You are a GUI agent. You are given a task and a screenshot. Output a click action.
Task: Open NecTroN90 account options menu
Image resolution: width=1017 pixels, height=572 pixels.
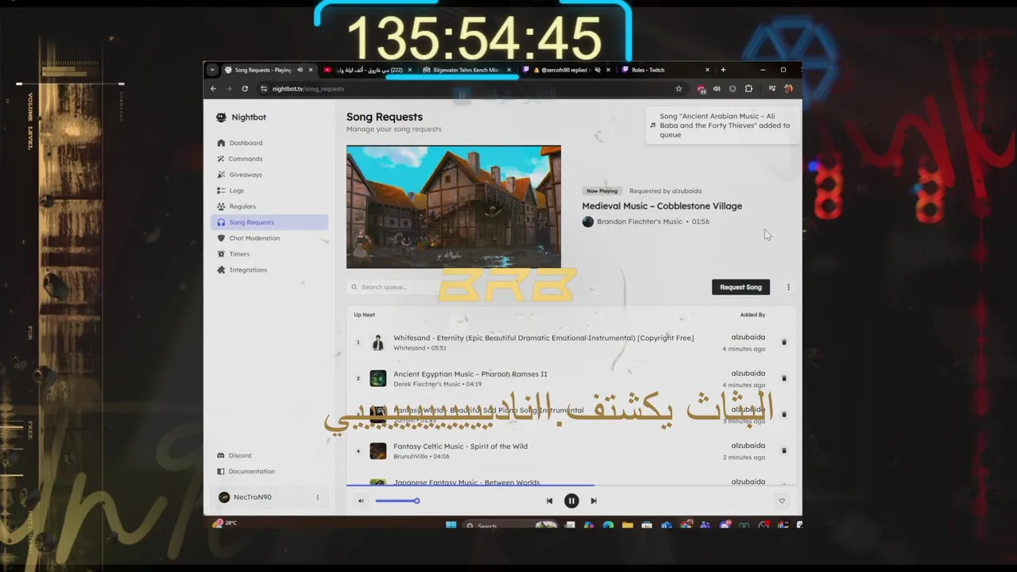(x=317, y=497)
